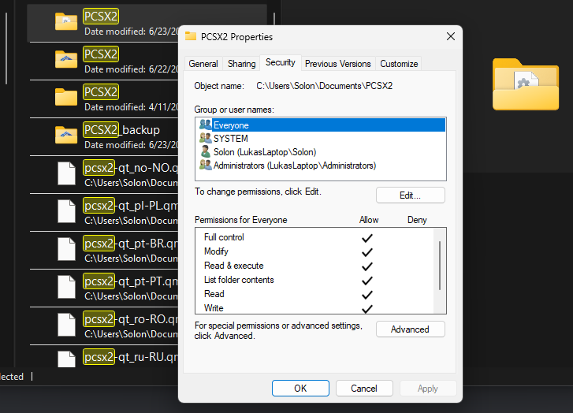Click the Apply button
573x413 pixels.
coord(428,388)
